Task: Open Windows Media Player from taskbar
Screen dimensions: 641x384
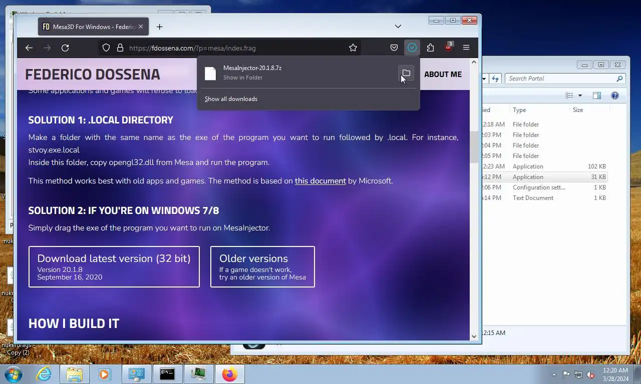Action: click(x=105, y=374)
